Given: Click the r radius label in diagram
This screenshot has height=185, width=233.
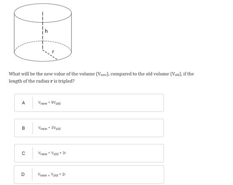Looking at the screenshot, I should coord(53,52).
